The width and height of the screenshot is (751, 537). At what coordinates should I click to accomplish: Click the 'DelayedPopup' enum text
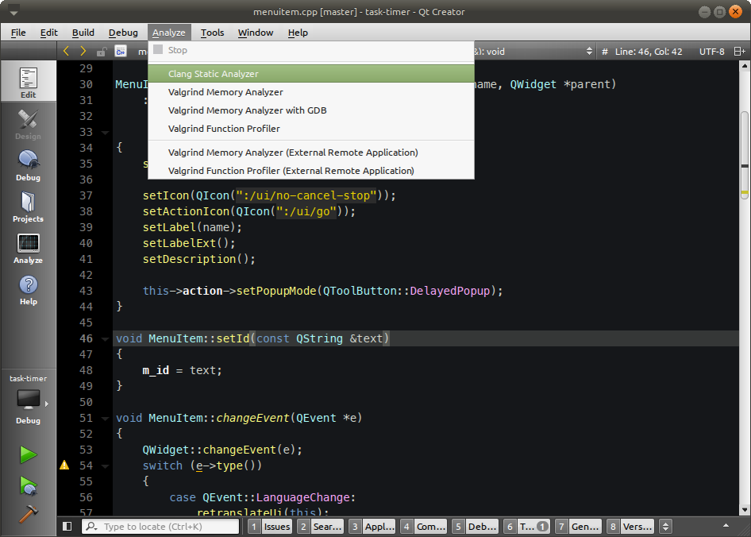click(450, 291)
